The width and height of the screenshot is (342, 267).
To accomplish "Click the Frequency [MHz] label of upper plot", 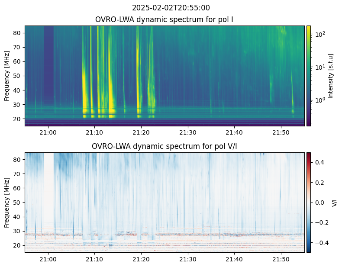I will [7, 76].
